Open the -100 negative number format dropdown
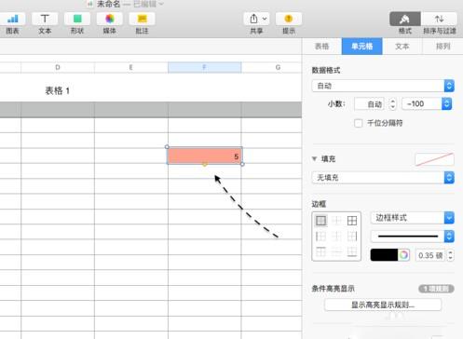 [x=427, y=104]
